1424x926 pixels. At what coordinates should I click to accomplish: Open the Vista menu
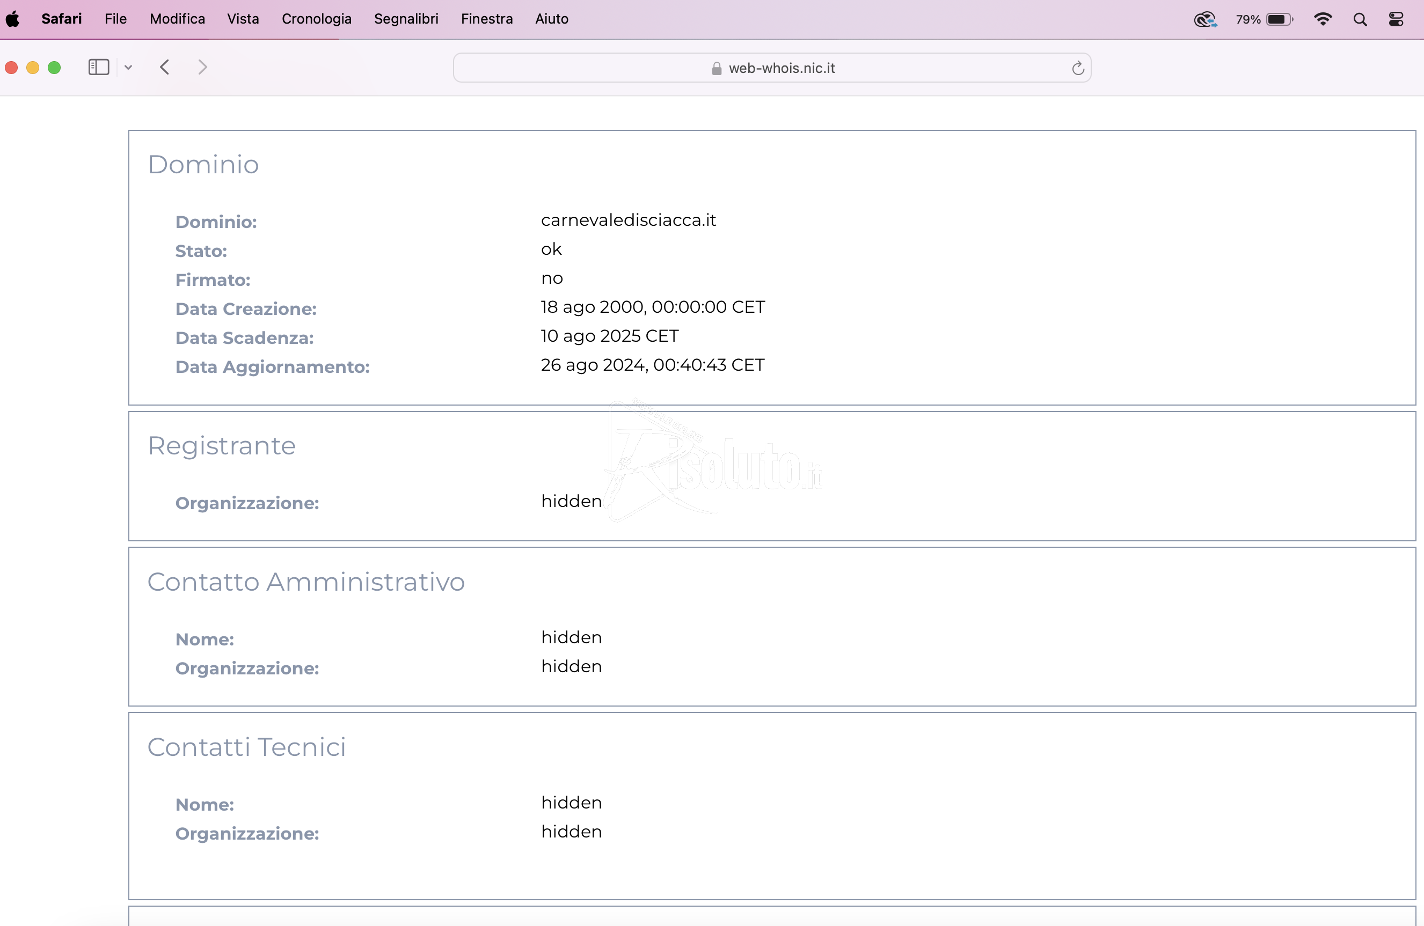point(243,19)
